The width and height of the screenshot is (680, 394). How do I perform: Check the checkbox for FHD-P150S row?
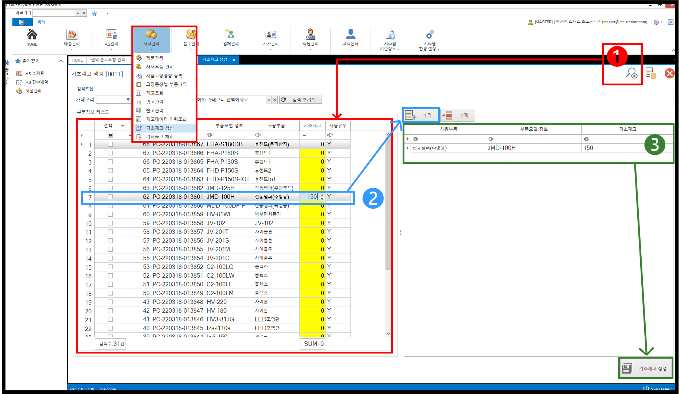coord(110,171)
